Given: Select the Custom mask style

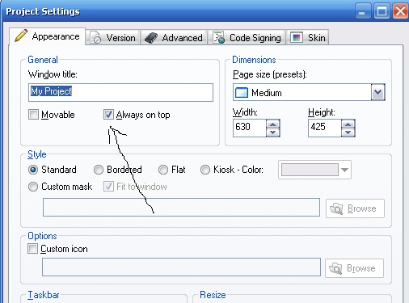Looking at the screenshot, I should coord(33,187).
